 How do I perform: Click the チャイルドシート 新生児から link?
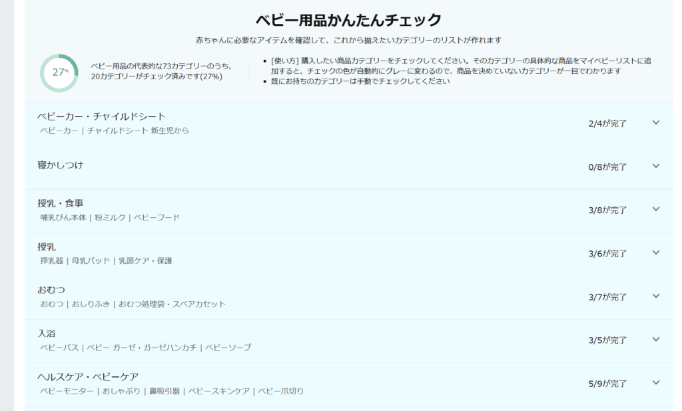click(x=138, y=131)
